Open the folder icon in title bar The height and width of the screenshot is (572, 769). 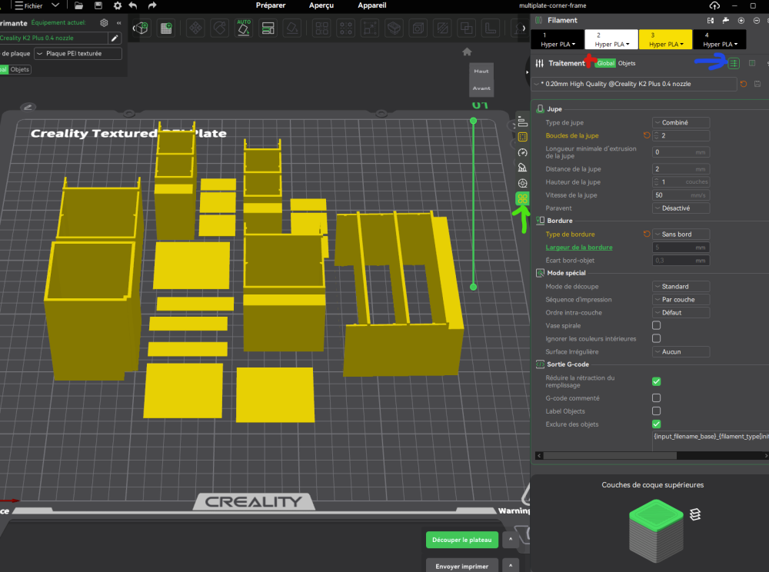[x=78, y=5]
